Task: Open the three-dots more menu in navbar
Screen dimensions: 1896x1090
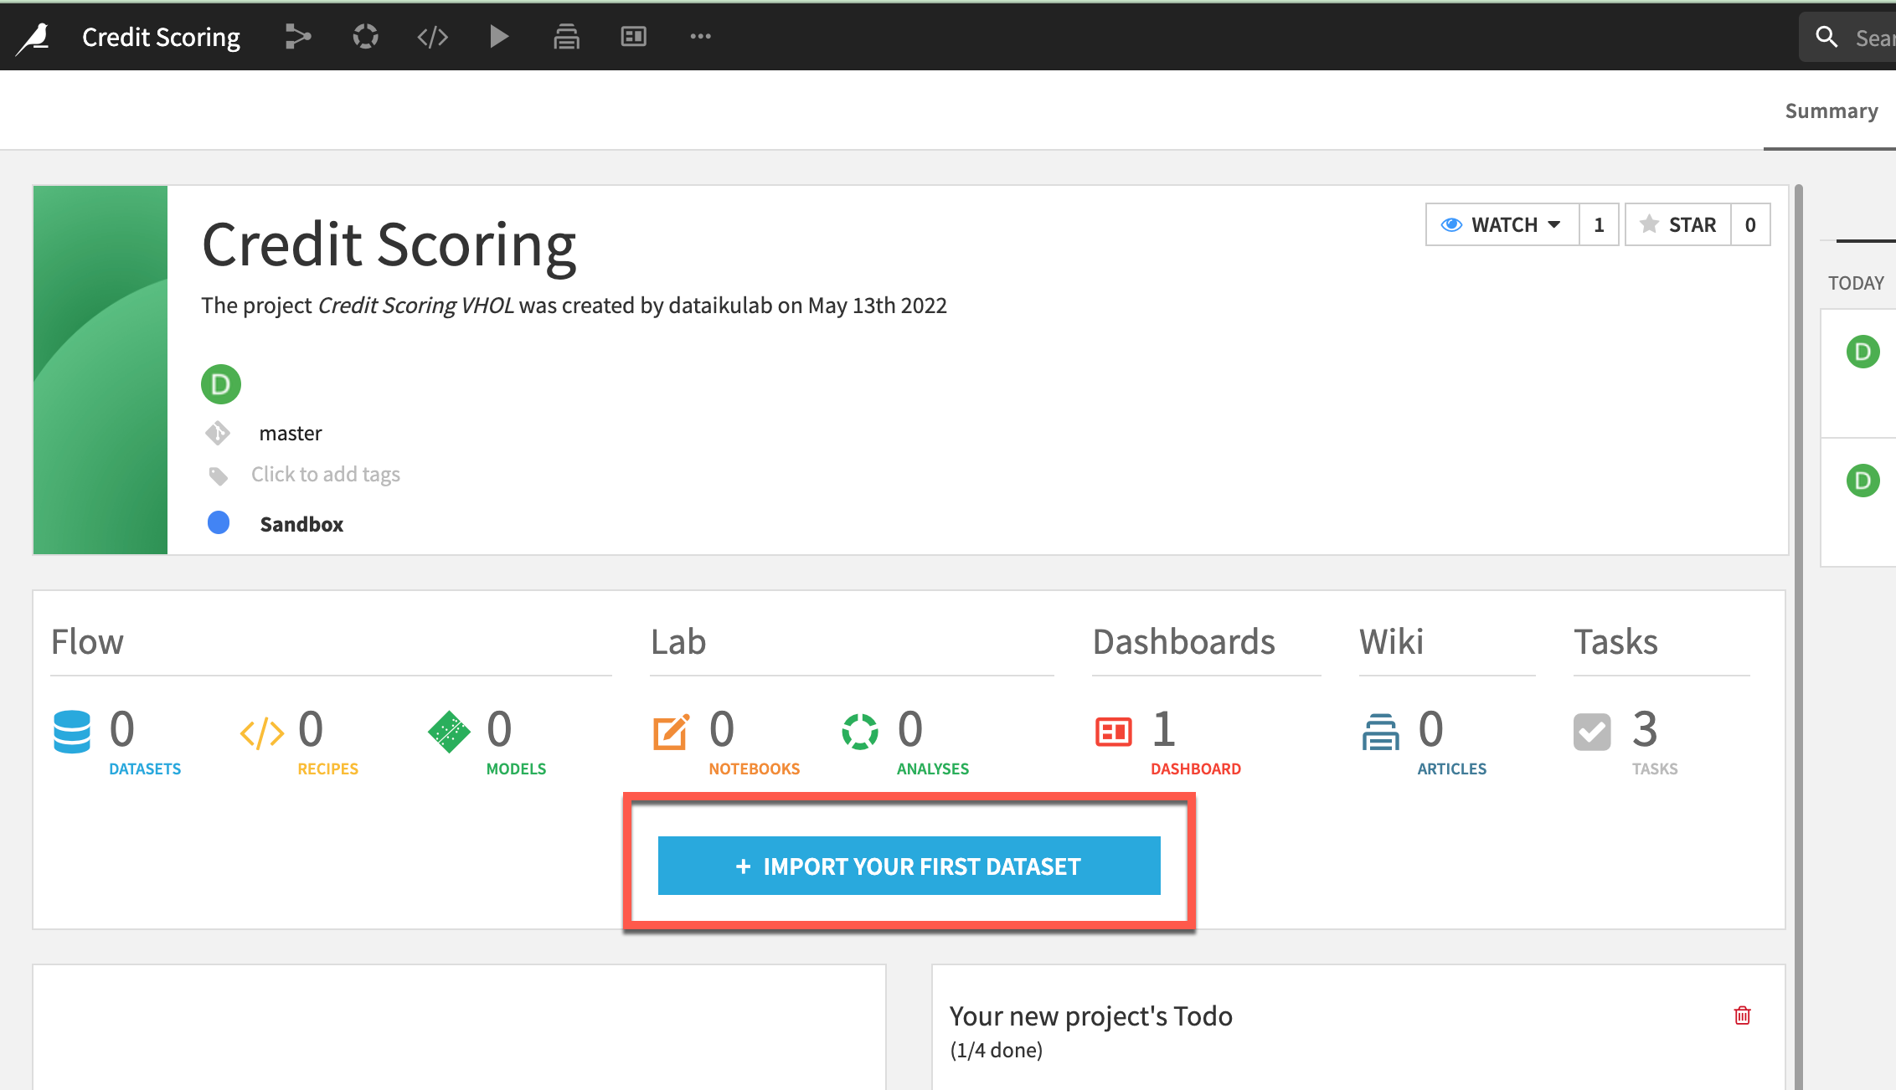Action: 700,37
